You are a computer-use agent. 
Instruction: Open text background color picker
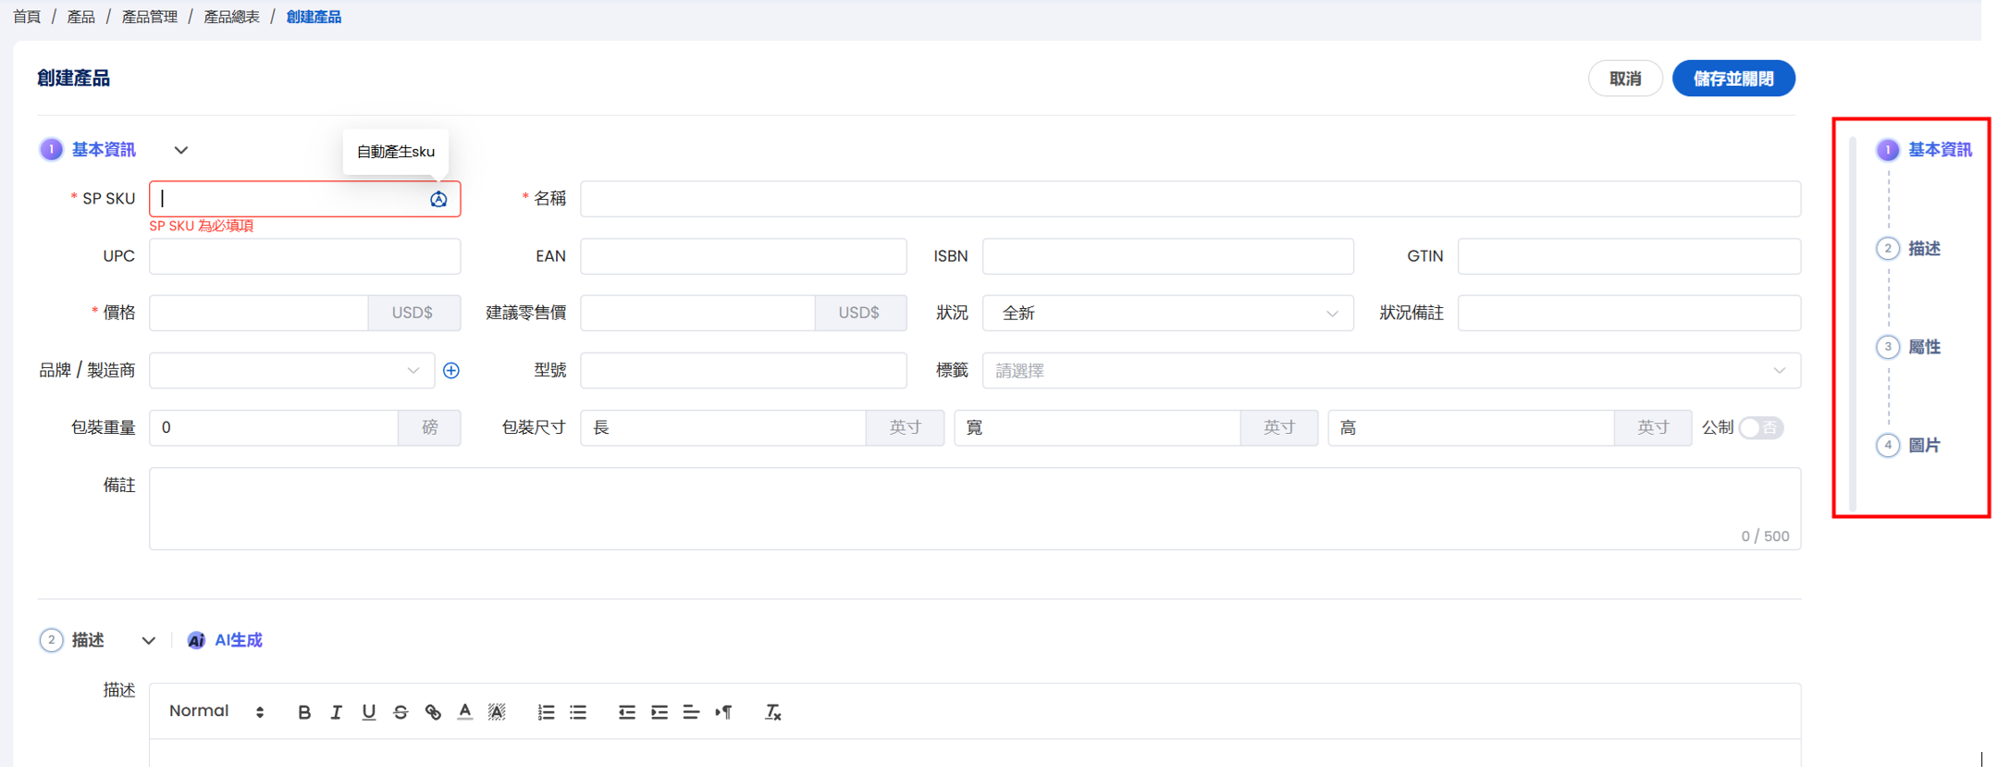point(497,712)
